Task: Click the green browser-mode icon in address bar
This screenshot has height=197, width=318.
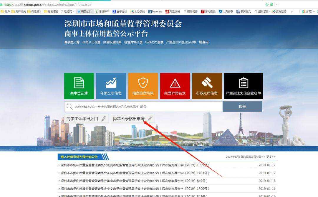Action: click(271, 4)
